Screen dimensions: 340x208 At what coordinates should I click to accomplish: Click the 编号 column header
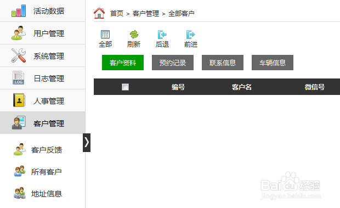click(178, 87)
